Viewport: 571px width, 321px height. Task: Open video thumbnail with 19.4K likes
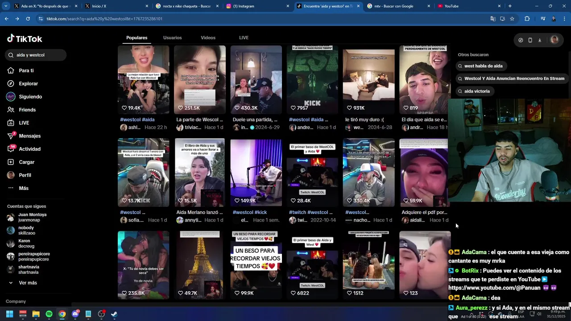coord(143,80)
